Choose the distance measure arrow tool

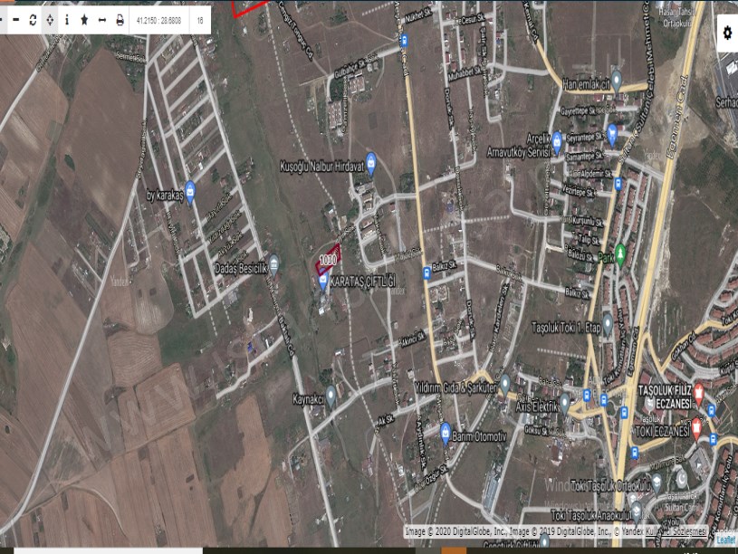point(101,19)
